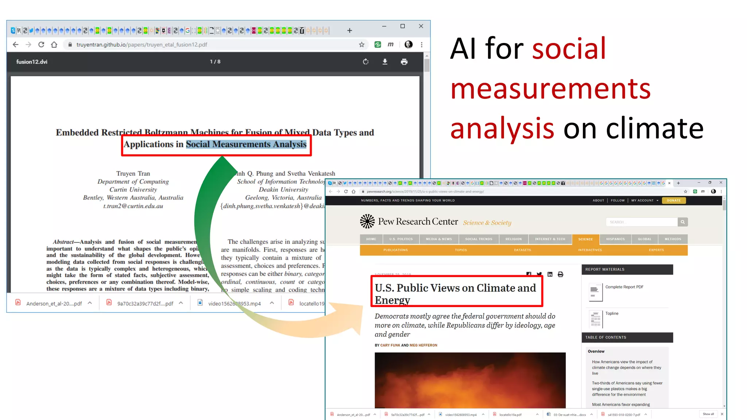The height and width of the screenshot is (420, 747).
Task: Open author link CARY FUNK
Action: pyautogui.click(x=390, y=345)
